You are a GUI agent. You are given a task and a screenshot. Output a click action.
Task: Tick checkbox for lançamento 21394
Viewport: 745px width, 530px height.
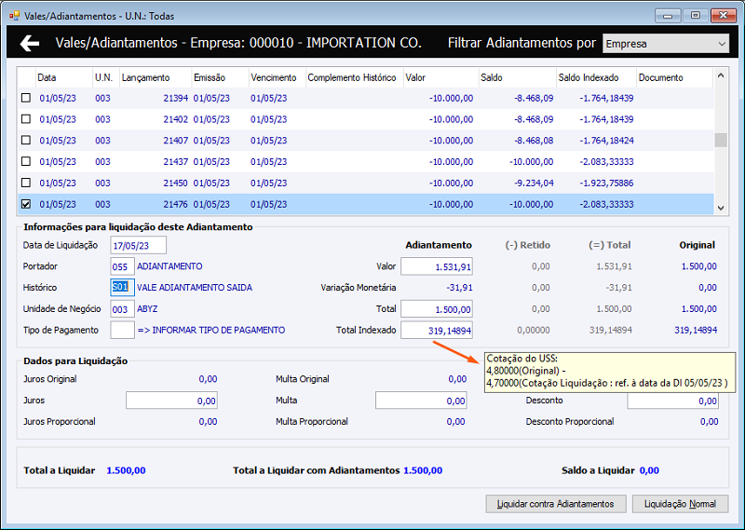point(26,98)
